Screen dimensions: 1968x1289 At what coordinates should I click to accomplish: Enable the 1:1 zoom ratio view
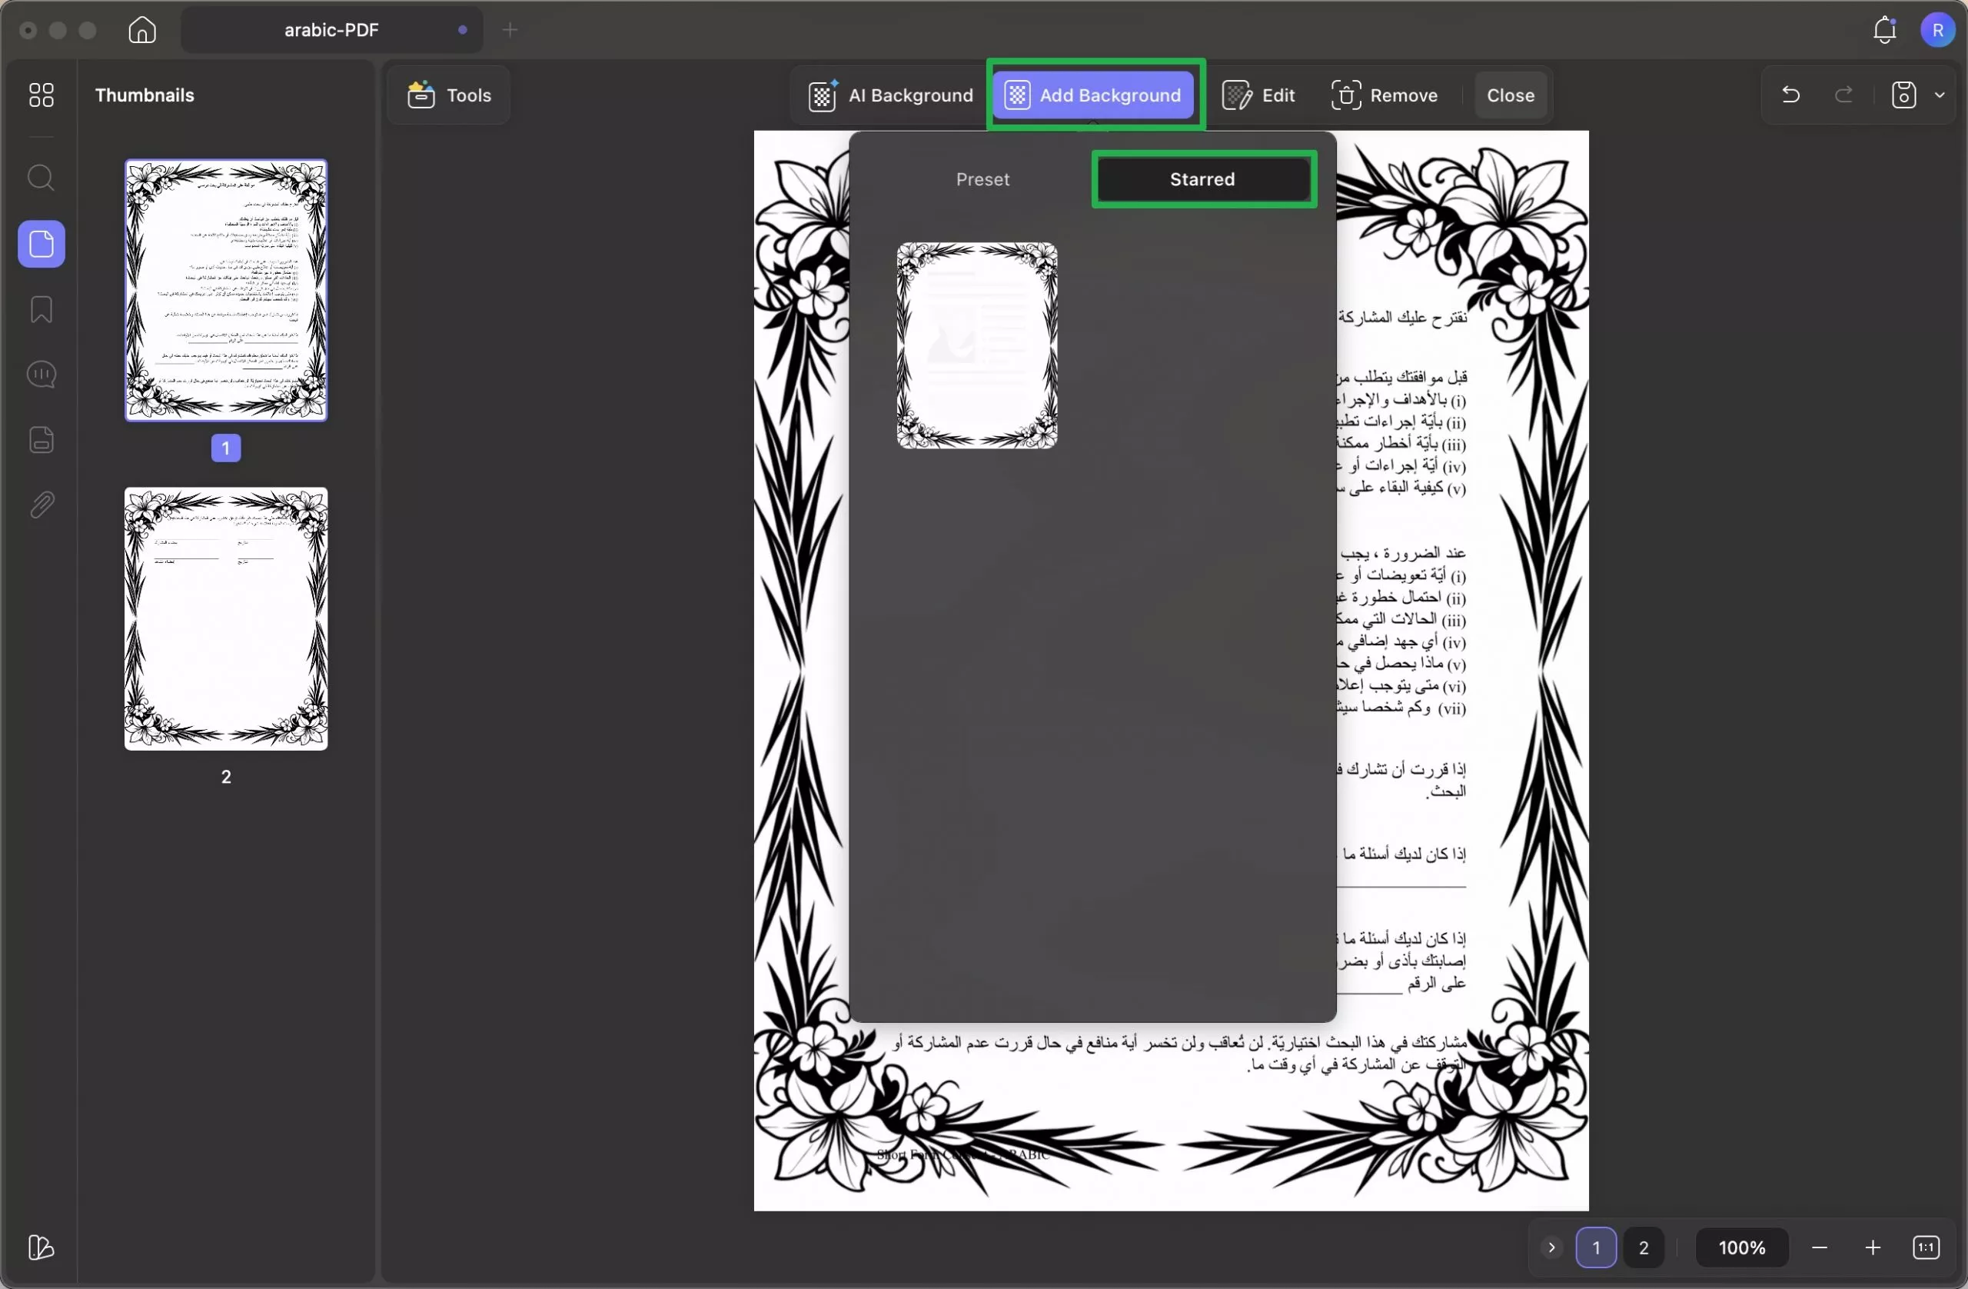(1926, 1247)
